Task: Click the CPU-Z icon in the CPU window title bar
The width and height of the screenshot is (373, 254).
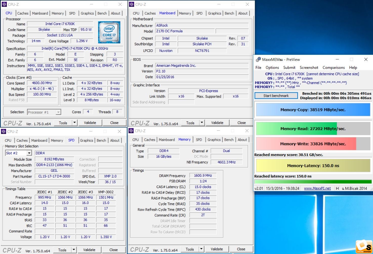Action: [4, 4]
